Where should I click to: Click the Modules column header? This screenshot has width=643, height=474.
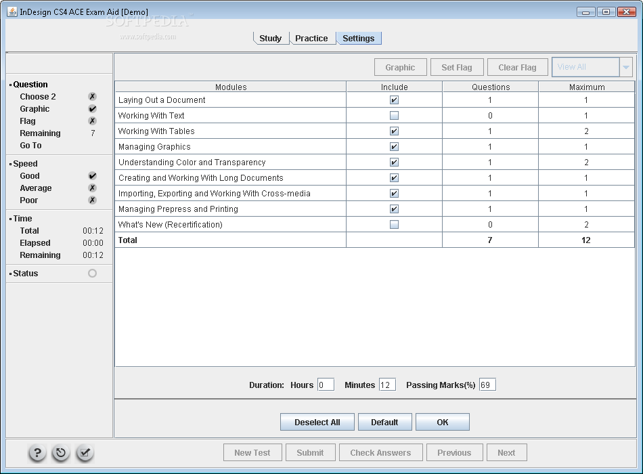click(x=231, y=87)
